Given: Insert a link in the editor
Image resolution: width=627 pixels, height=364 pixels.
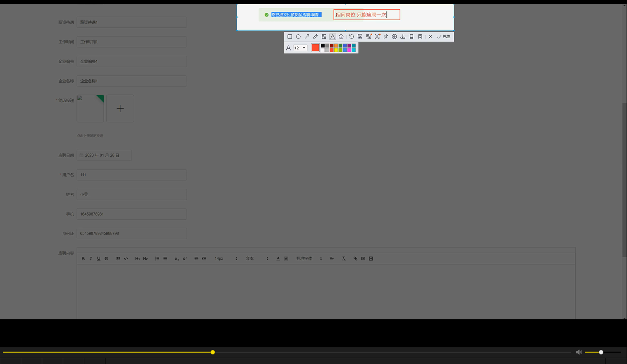Looking at the screenshot, I should point(355,259).
